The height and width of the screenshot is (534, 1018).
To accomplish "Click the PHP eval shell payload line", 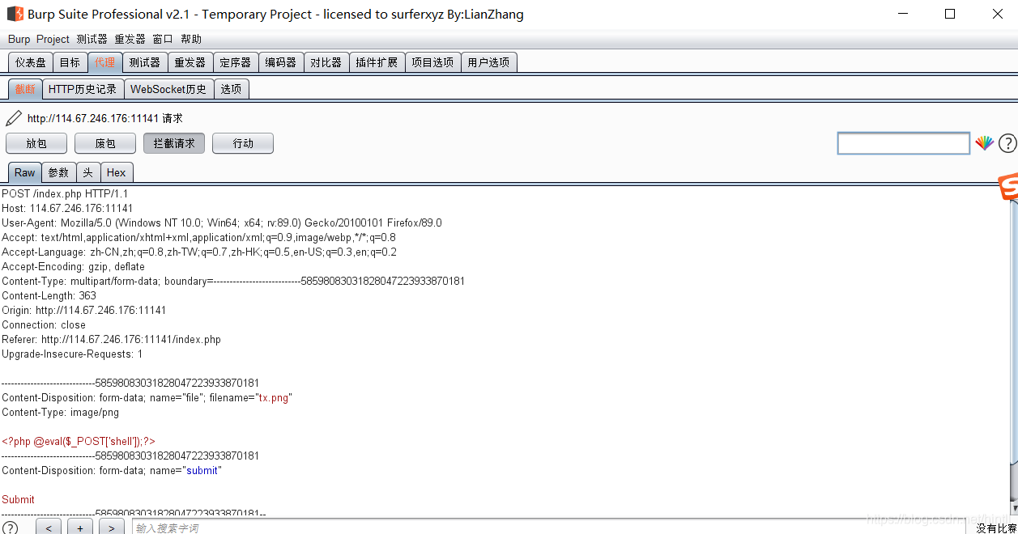I will click(79, 441).
